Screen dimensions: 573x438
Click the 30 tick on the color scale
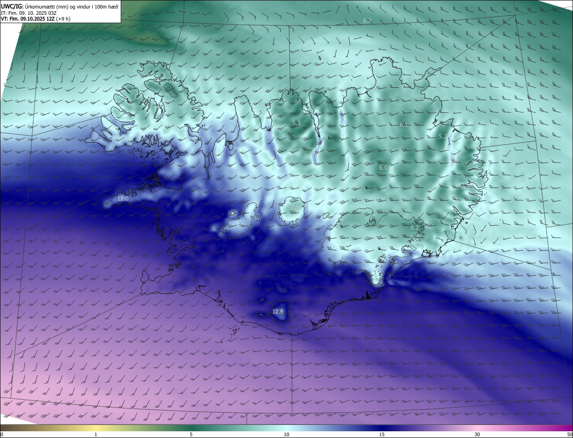point(477,434)
